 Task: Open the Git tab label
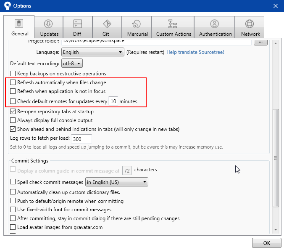pos(106,34)
